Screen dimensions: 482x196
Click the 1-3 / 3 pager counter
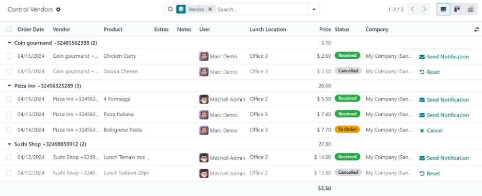pyautogui.click(x=396, y=9)
